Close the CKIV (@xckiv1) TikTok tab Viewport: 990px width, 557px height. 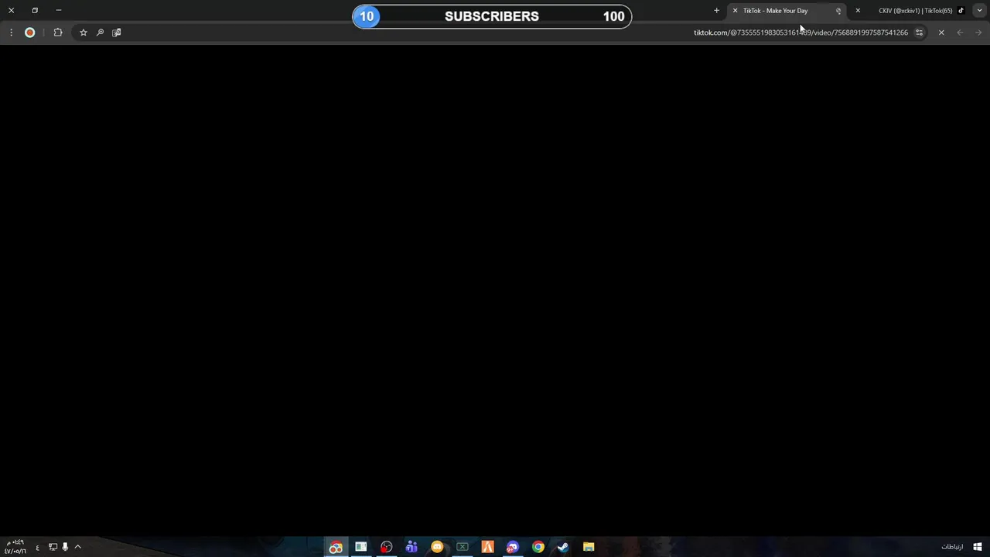(858, 11)
